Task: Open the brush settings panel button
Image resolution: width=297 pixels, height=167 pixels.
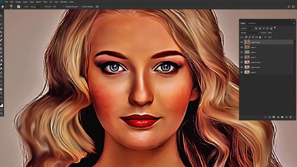Action: (x=19, y=6)
